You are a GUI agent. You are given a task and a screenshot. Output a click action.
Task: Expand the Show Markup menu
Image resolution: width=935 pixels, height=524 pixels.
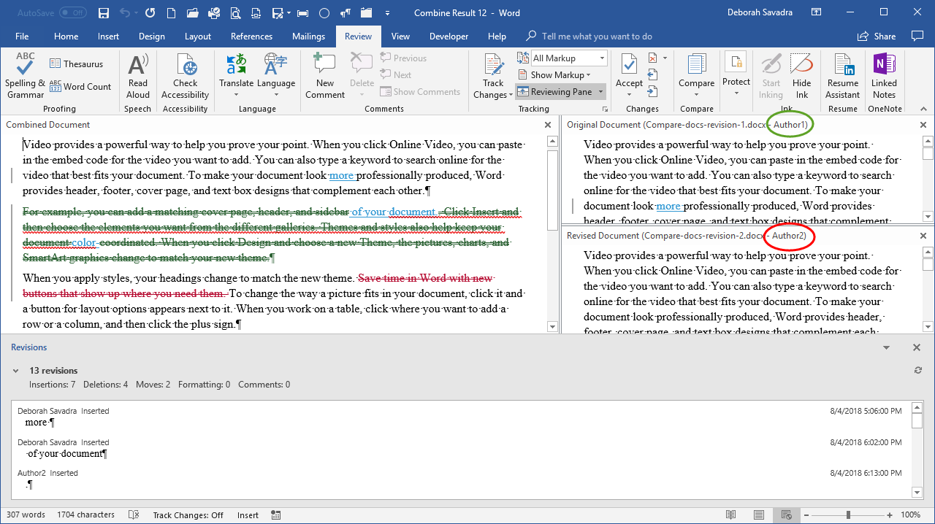click(554, 74)
